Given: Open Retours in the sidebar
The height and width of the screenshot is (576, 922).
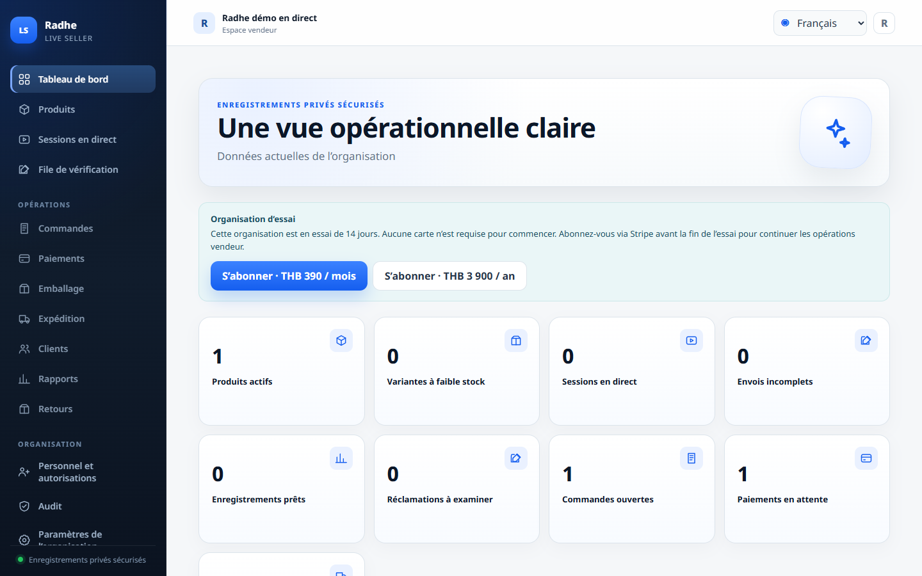Looking at the screenshot, I should click(83, 409).
